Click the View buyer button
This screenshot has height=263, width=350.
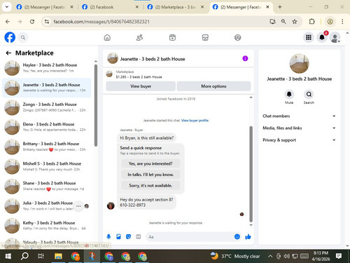(x=141, y=86)
